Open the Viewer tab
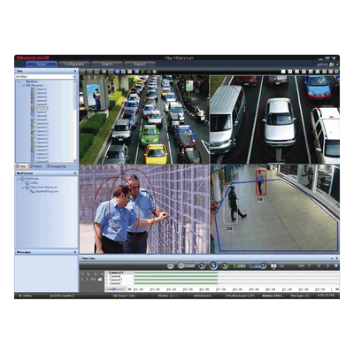The height and width of the screenshot is (354, 354). 42,64
